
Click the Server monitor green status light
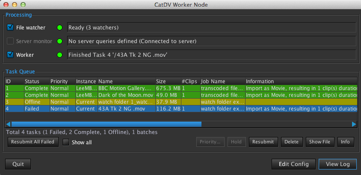pyautogui.click(x=60, y=41)
